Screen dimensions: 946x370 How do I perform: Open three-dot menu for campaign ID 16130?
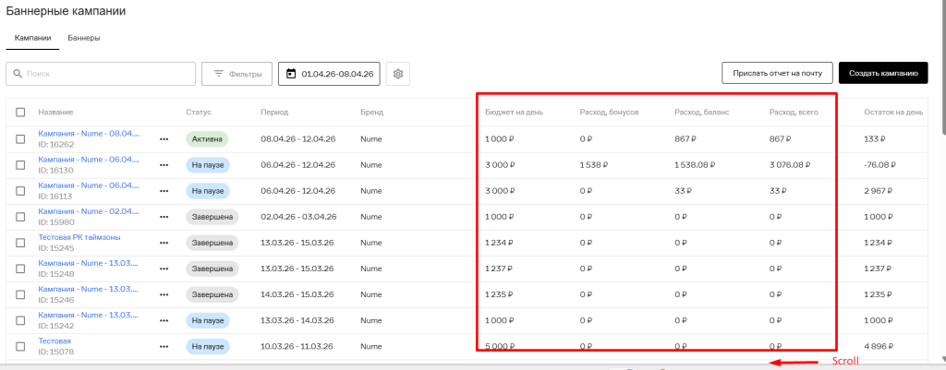coord(164,165)
